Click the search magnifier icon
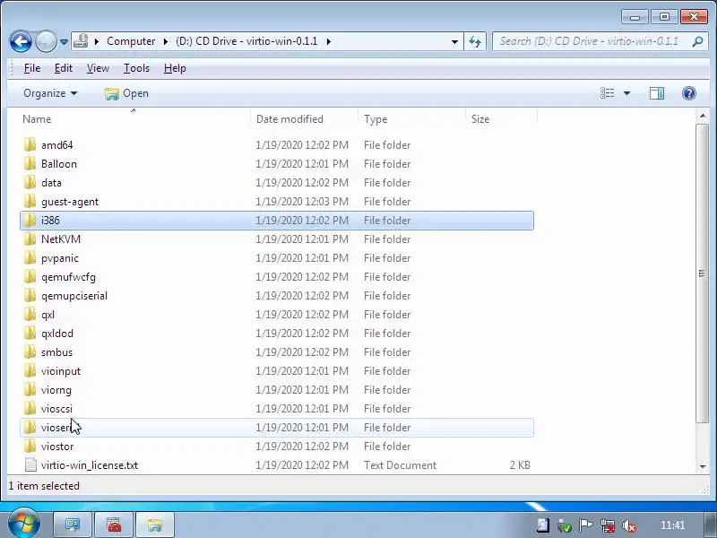The height and width of the screenshot is (538, 717). pyautogui.click(x=697, y=41)
